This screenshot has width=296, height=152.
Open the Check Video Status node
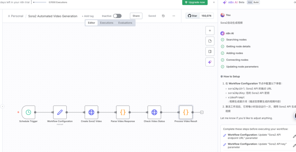tap(154, 112)
